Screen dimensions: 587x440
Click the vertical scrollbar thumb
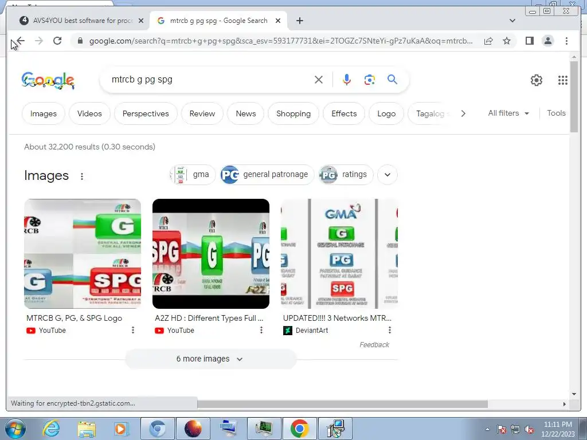pos(574,96)
